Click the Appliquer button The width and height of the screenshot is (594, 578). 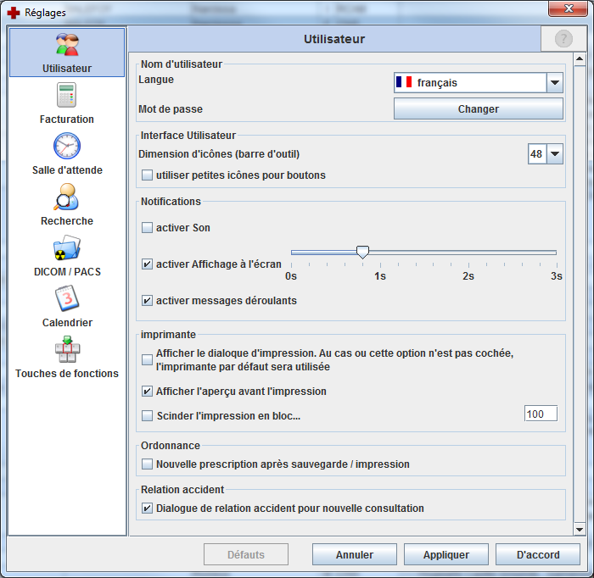446,555
